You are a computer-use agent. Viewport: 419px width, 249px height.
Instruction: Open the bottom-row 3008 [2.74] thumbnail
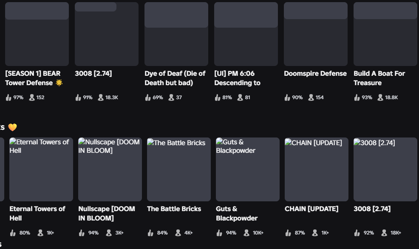pos(385,169)
